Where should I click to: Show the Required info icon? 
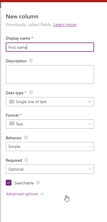coord(26,160)
